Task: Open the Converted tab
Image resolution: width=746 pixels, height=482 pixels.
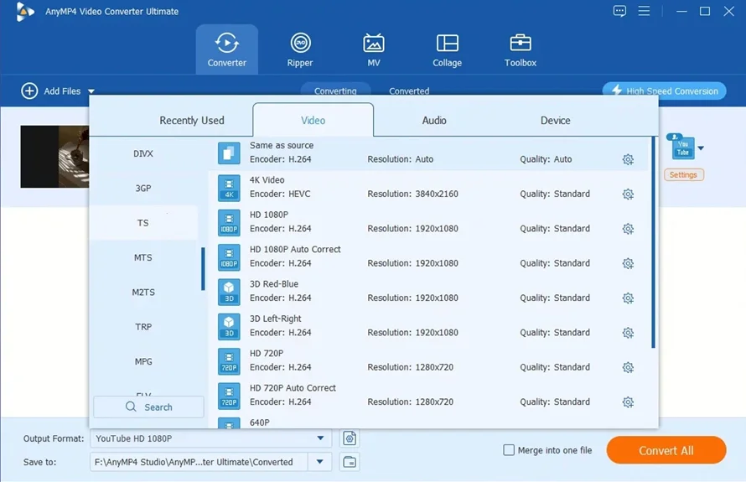Action: pyautogui.click(x=409, y=91)
